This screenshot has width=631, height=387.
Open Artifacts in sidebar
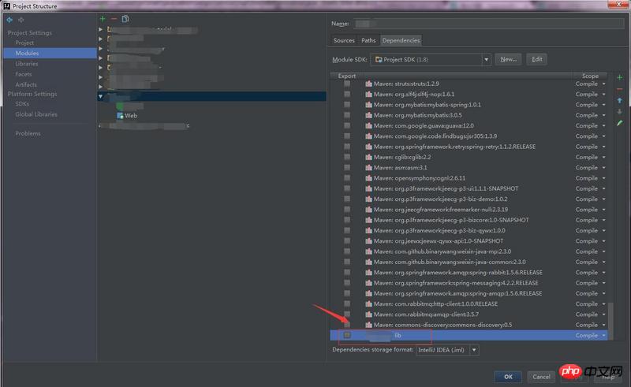tap(26, 84)
